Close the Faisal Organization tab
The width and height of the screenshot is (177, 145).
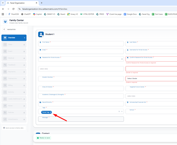[36, 3]
